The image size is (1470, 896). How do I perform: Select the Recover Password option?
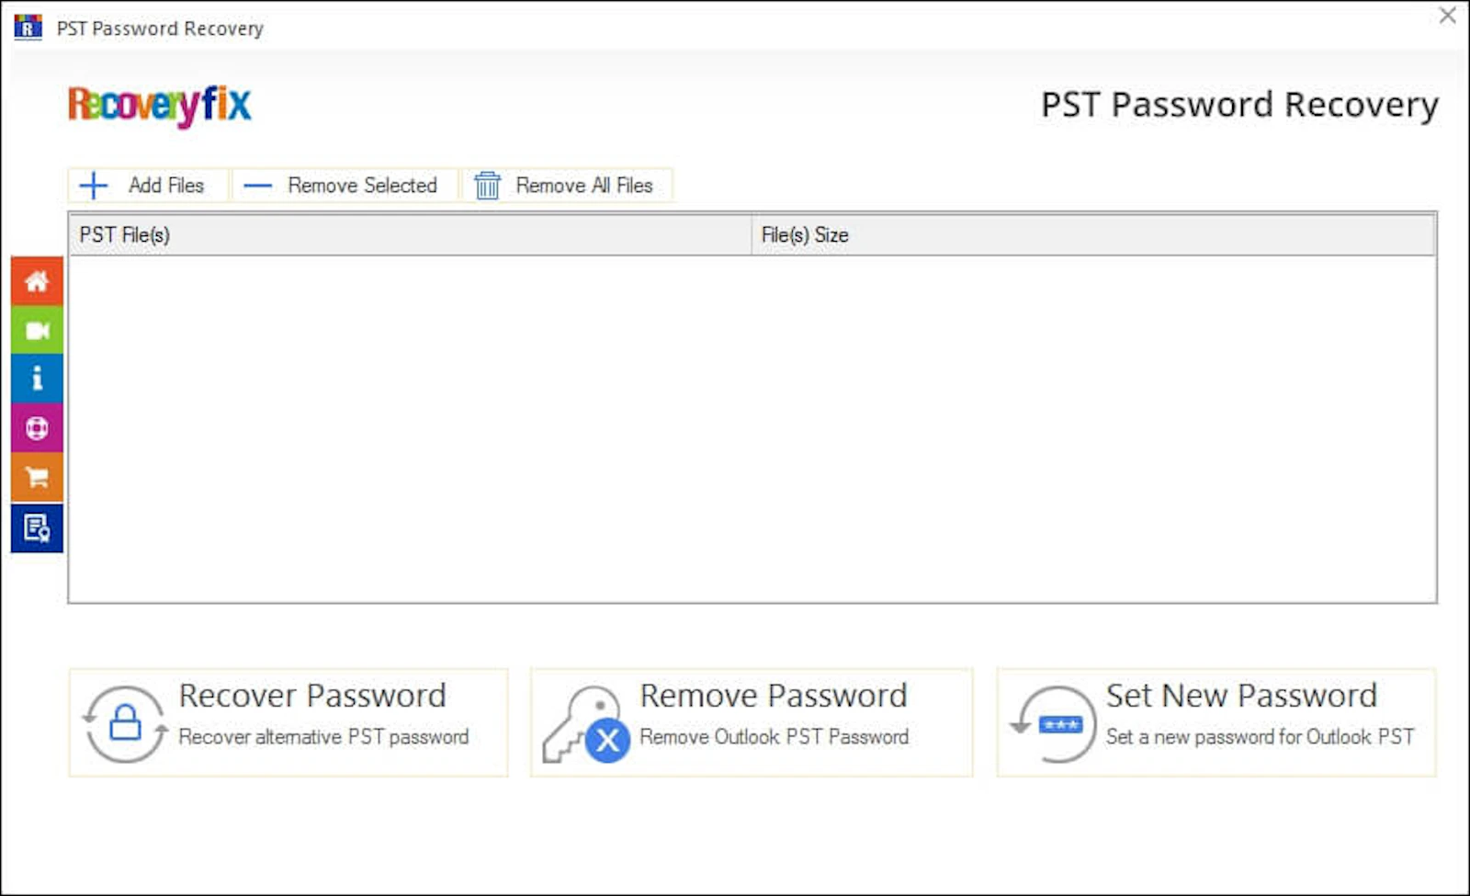(x=288, y=723)
